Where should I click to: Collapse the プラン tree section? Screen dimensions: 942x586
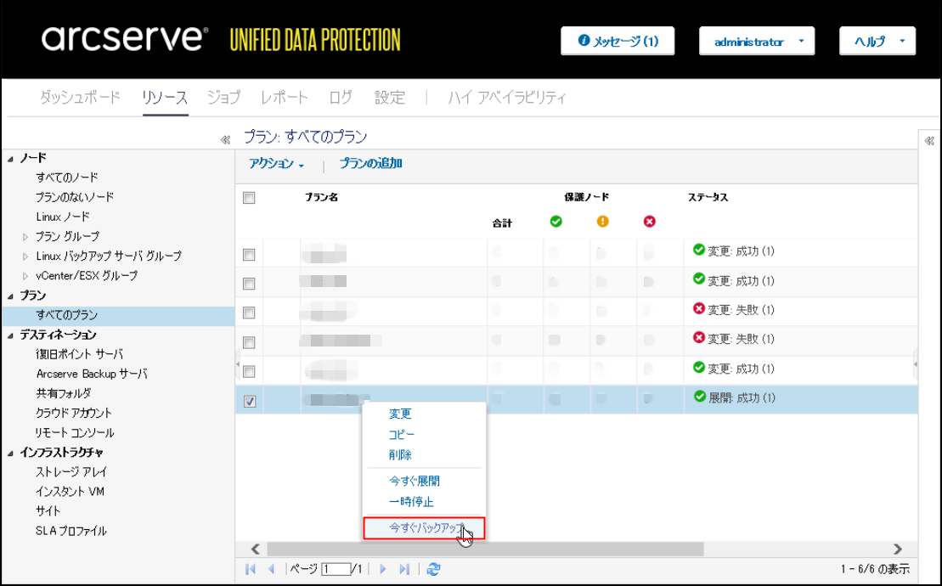point(10,296)
